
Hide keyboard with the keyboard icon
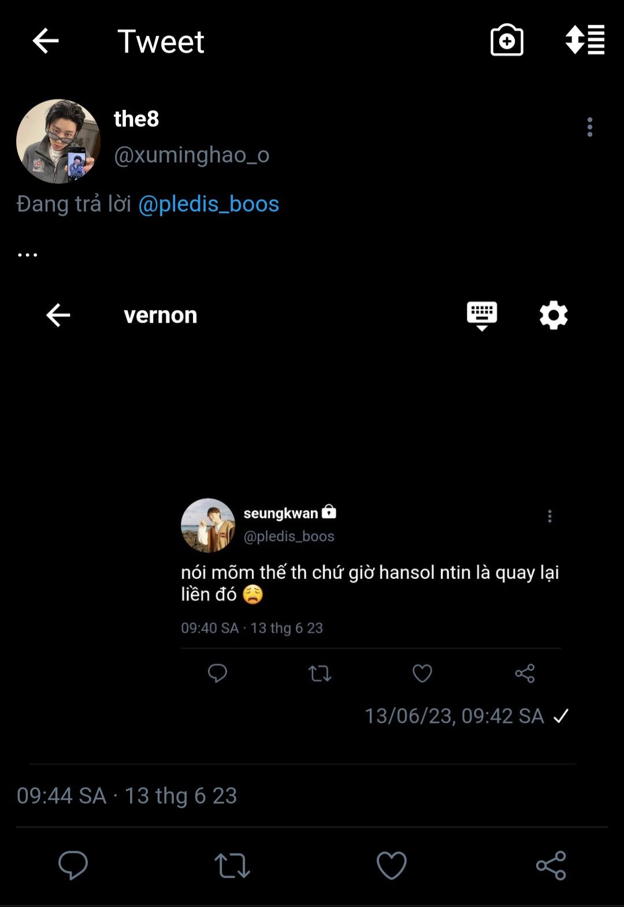coord(481,315)
